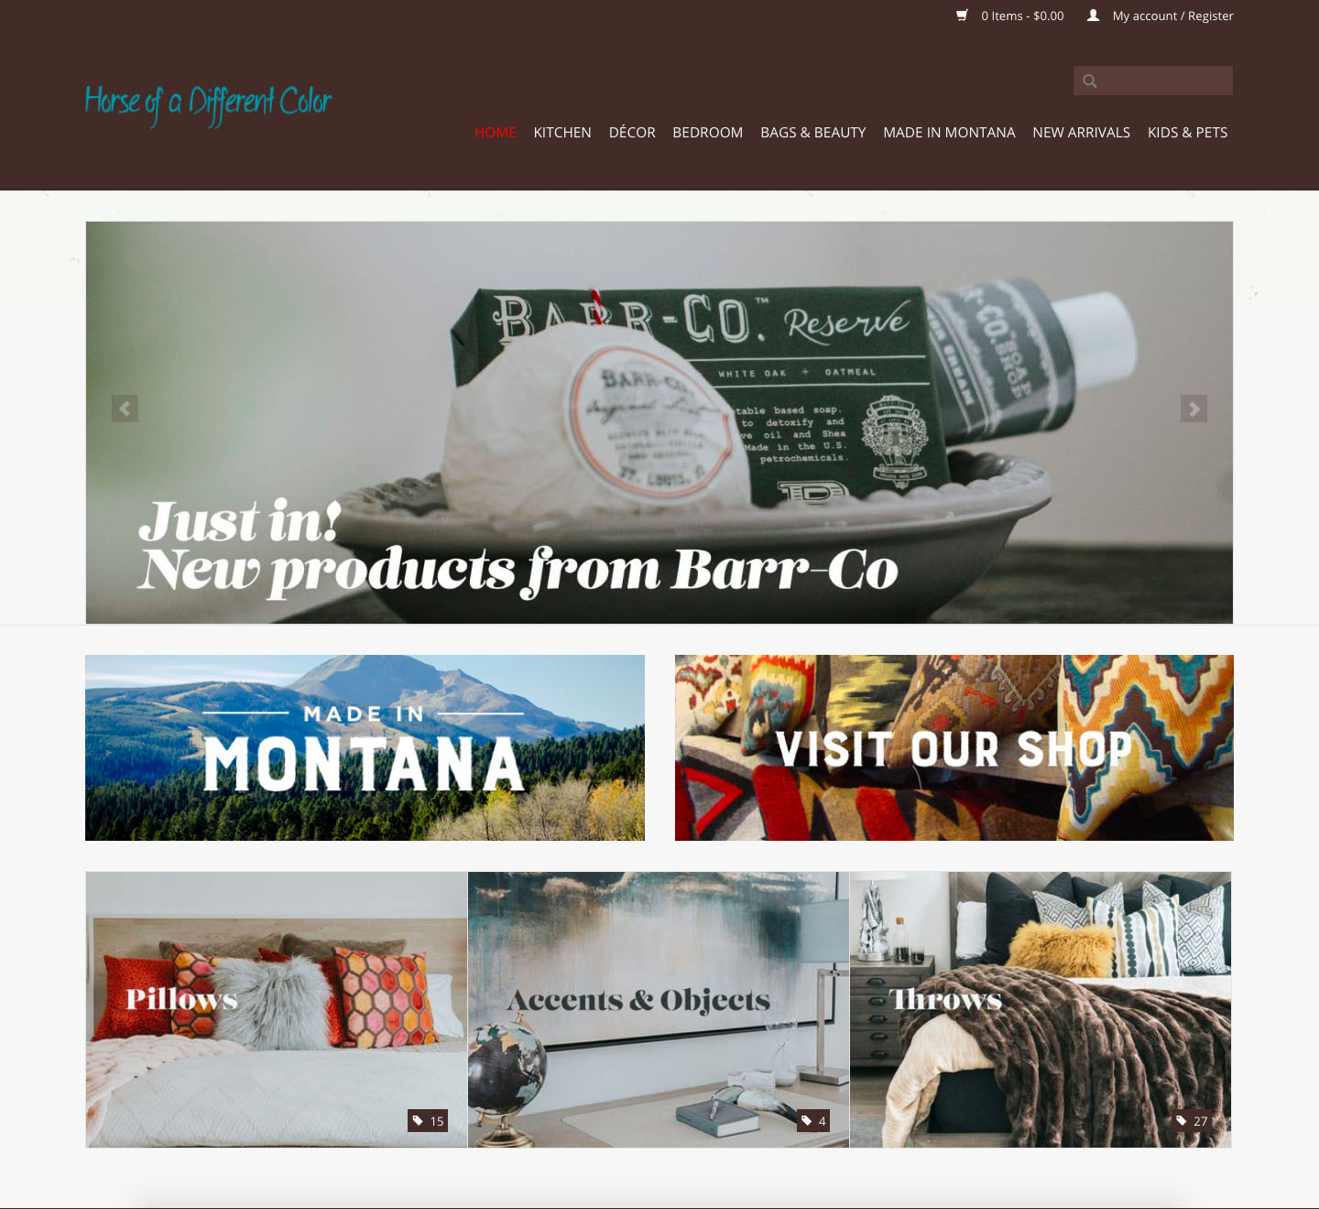The image size is (1319, 1209).
Task: Click the user account icon
Action: click(x=1093, y=16)
